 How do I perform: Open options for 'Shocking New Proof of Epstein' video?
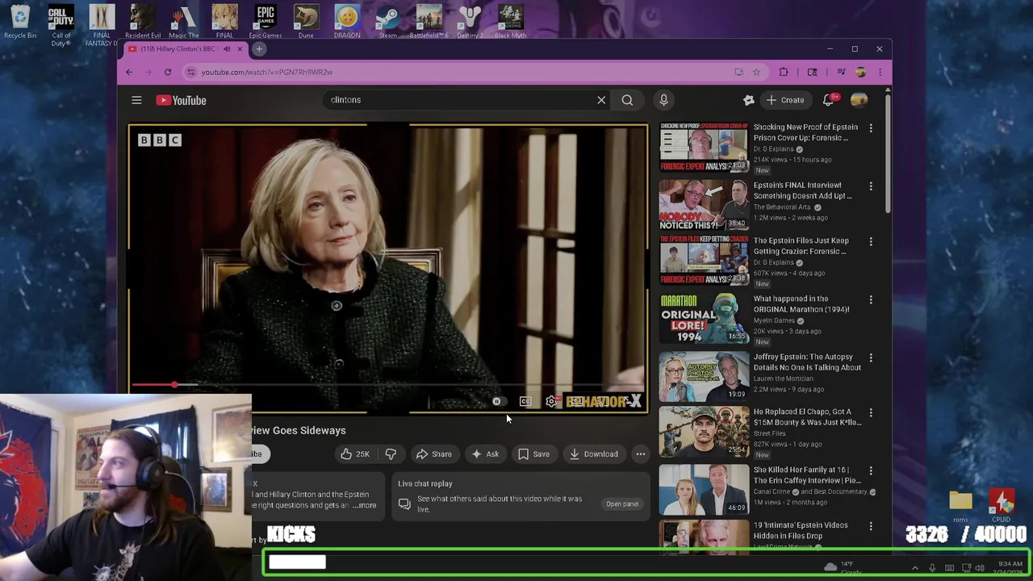(x=871, y=128)
